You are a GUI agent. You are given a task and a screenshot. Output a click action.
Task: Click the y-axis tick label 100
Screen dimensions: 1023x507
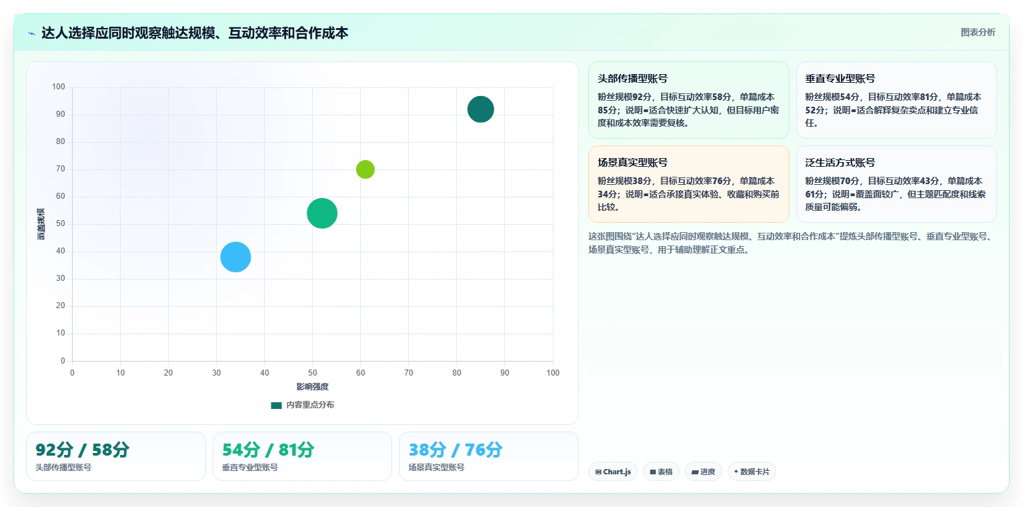[x=59, y=87]
